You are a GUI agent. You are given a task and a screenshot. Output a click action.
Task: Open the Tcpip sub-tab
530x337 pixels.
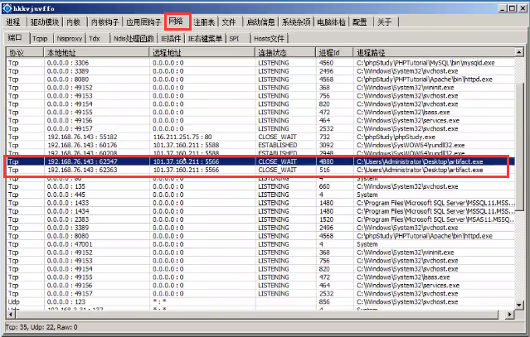[x=41, y=38]
